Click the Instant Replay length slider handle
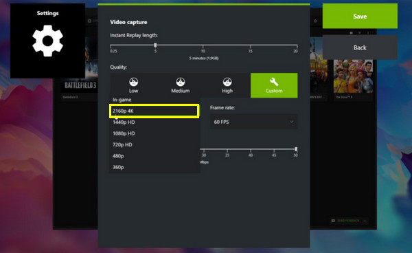The image size is (412, 253). tap(155, 45)
